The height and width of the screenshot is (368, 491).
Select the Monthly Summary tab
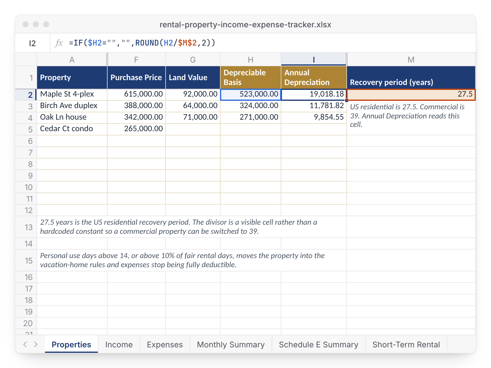[x=231, y=344]
